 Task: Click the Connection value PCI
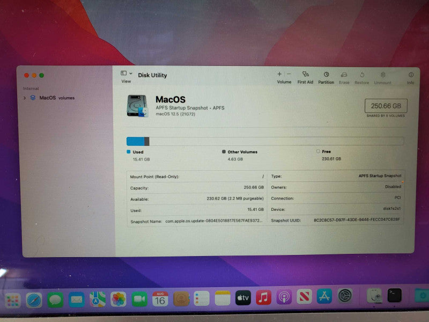click(x=397, y=197)
